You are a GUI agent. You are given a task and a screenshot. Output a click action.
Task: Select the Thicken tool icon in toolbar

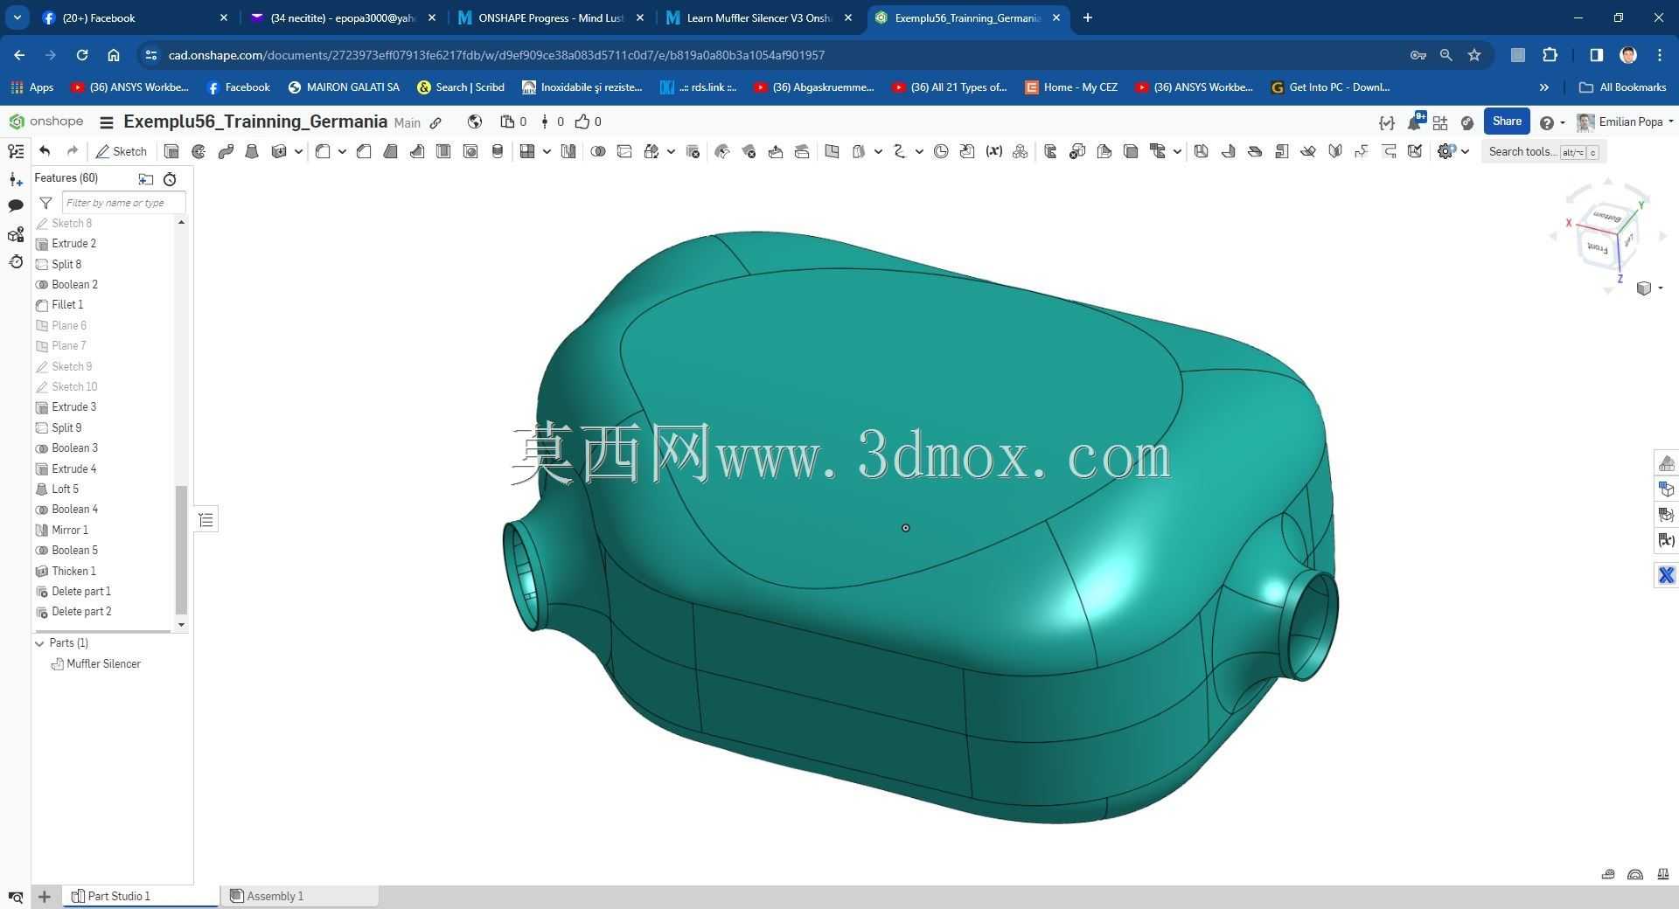pos(279,151)
